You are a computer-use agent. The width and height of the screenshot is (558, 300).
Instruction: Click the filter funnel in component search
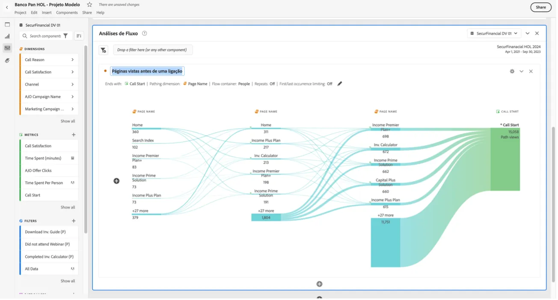[65, 36]
